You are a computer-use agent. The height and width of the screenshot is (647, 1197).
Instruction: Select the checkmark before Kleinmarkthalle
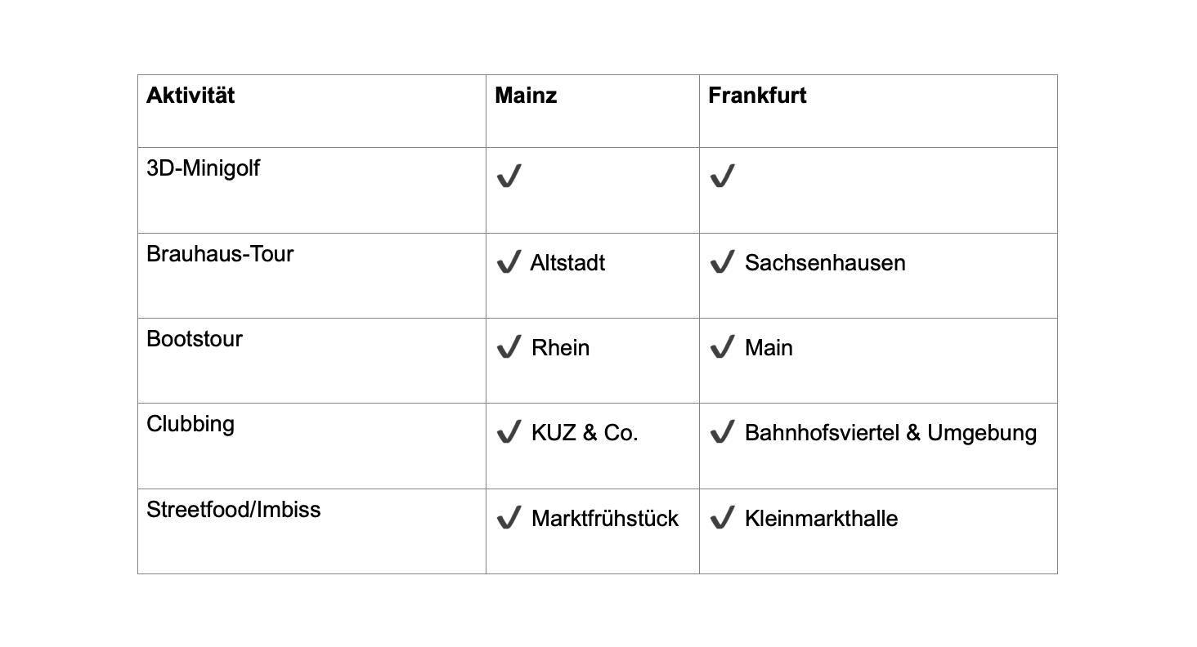722,518
